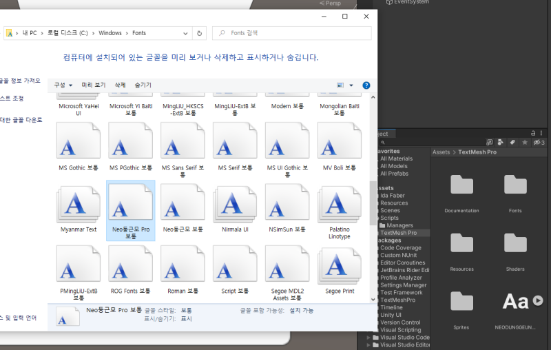Select All Materials in Unity favorites
The width and height of the screenshot is (551, 350).
(x=397, y=159)
